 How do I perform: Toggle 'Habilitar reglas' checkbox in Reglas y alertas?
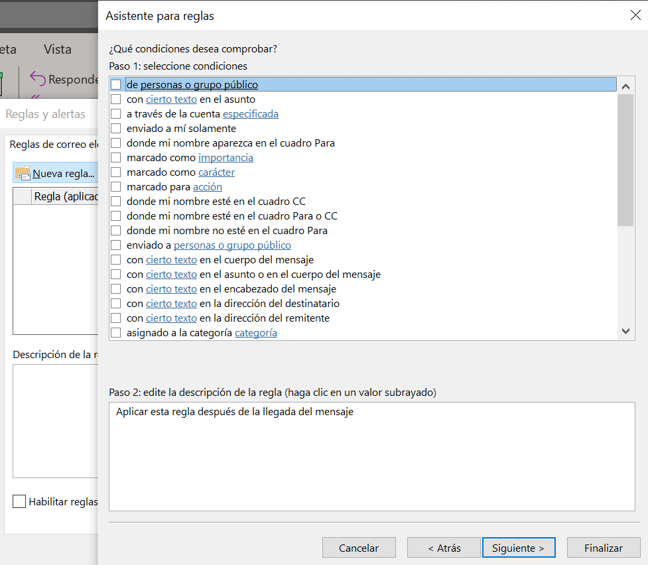coord(19,501)
